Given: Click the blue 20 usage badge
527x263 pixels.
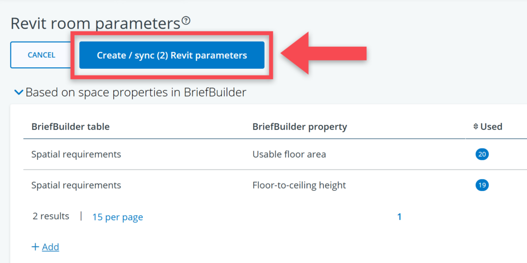Looking at the screenshot, I should click(x=482, y=154).
